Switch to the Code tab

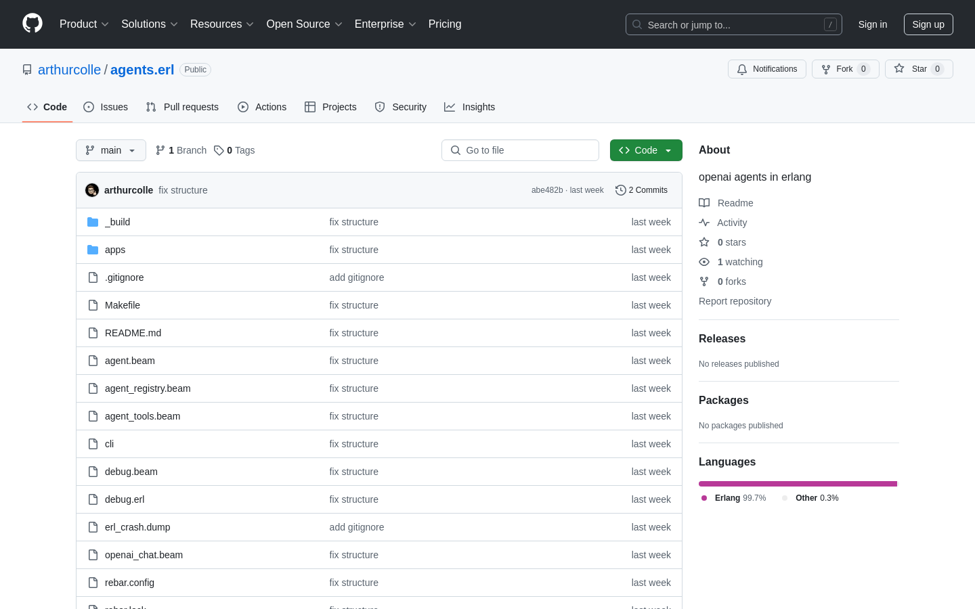pyautogui.click(x=47, y=107)
